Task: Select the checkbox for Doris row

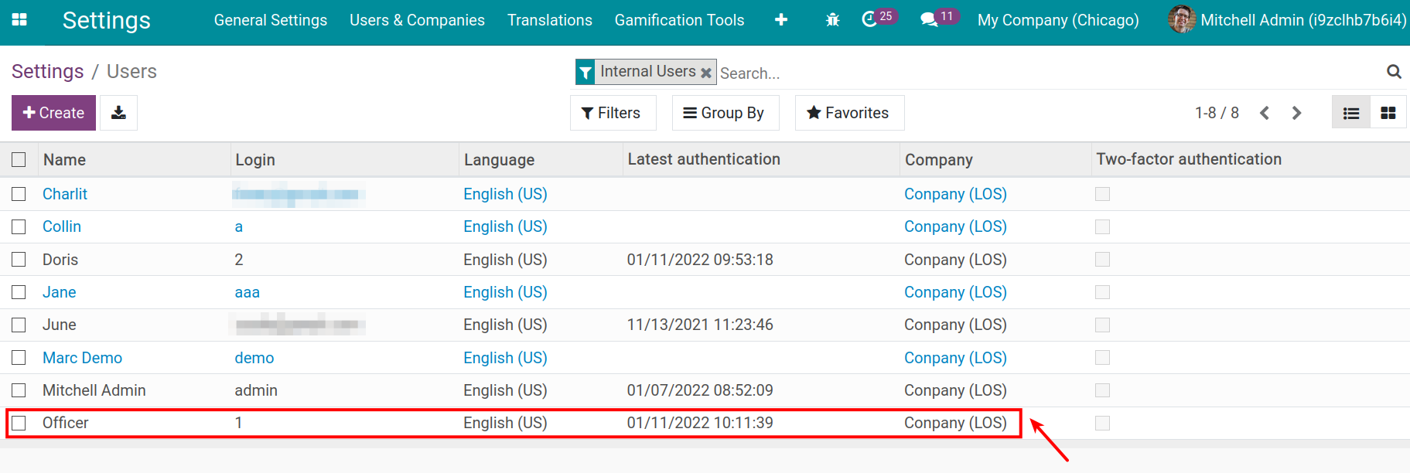Action: click(x=19, y=260)
